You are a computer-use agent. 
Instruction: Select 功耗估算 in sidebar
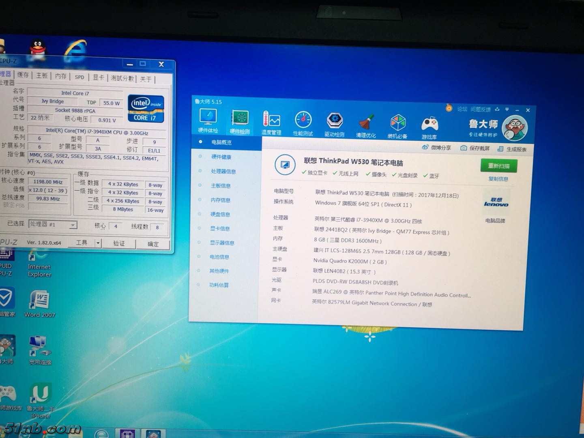pos(219,285)
